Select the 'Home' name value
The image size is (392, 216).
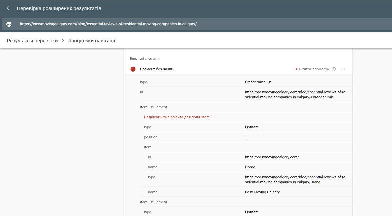[250, 167]
